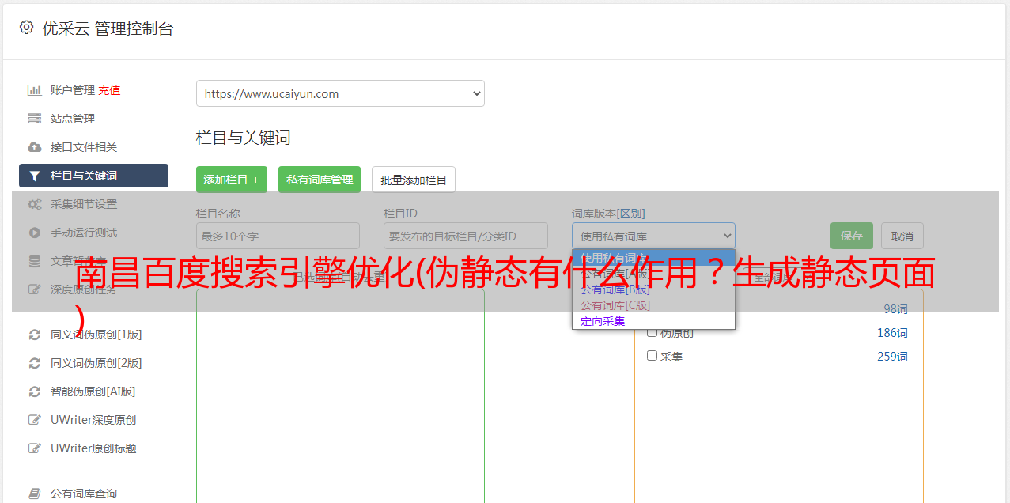The height and width of the screenshot is (503, 1010).
Task: Open 手动运行测试 via its play icon
Action: (35, 233)
